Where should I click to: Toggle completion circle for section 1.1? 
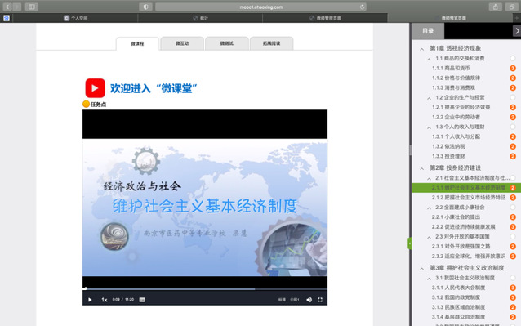pos(513,59)
